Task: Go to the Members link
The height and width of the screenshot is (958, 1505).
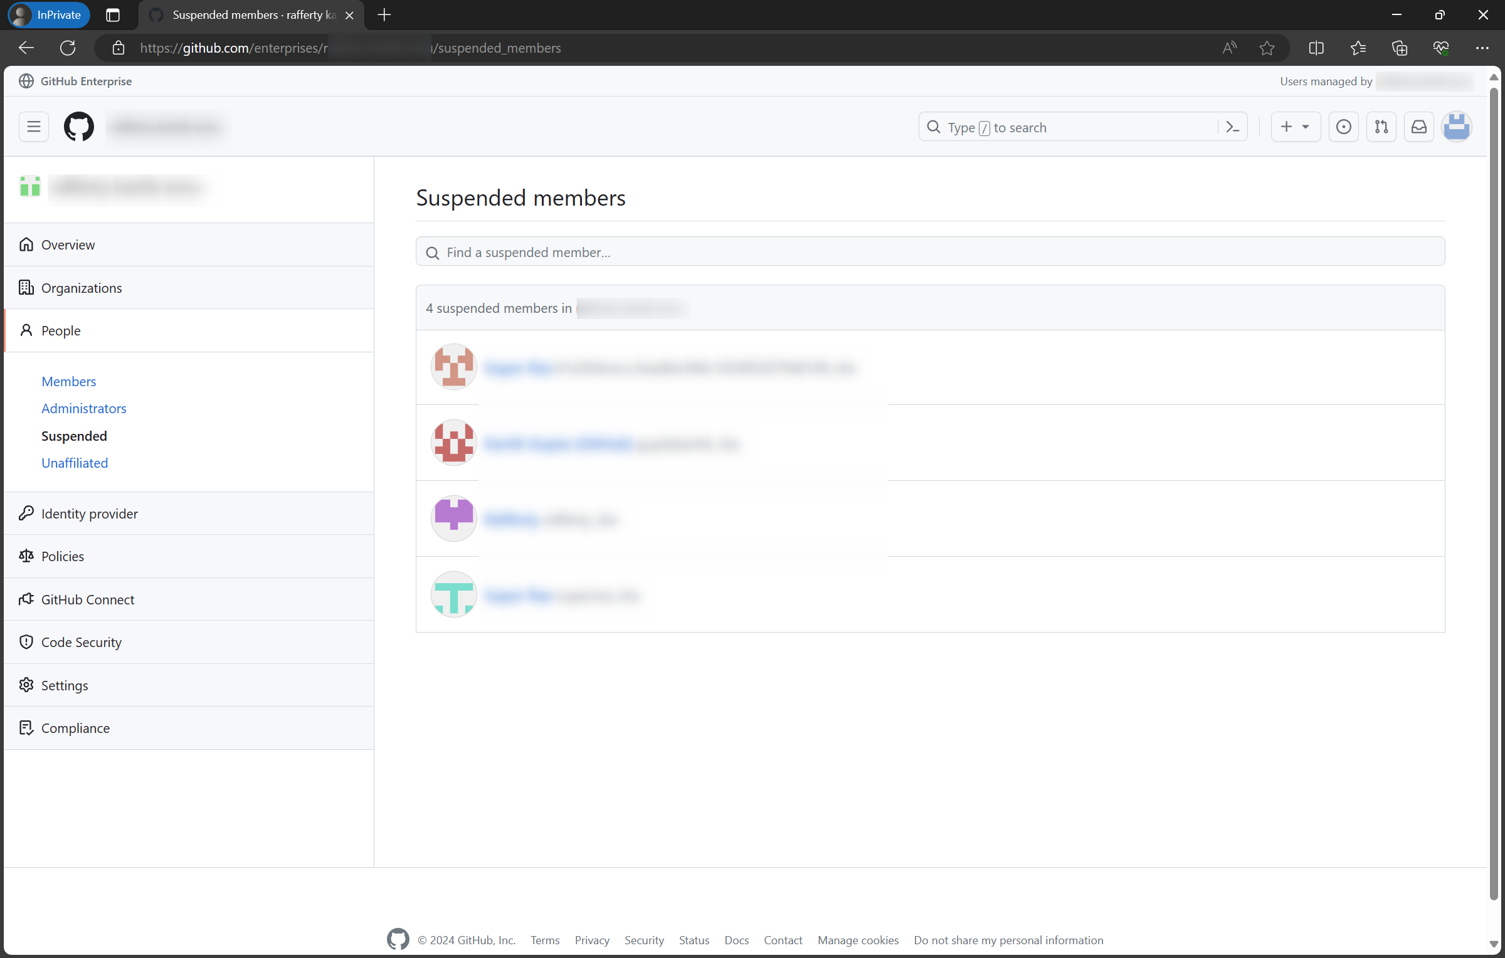Action: point(68,381)
